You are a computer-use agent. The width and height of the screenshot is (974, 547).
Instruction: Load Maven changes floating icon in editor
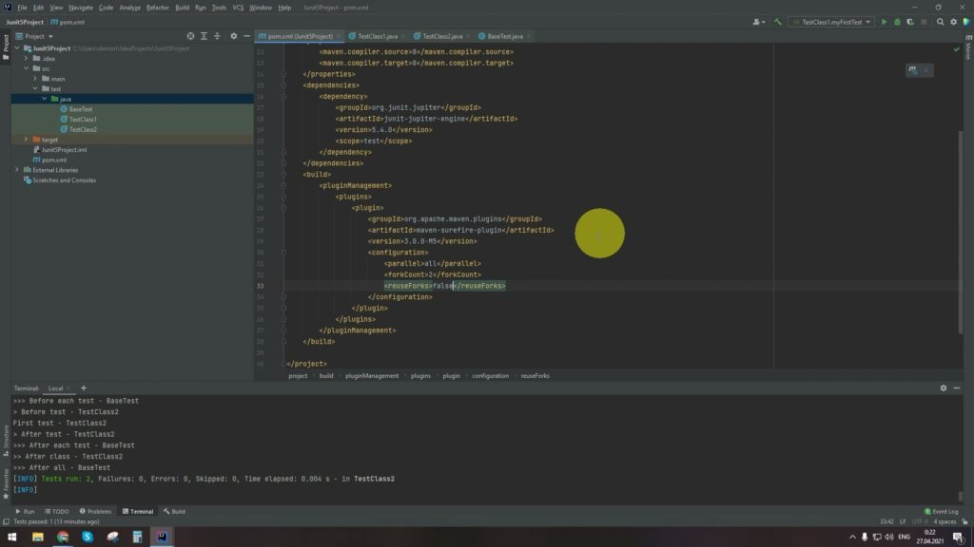912,70
